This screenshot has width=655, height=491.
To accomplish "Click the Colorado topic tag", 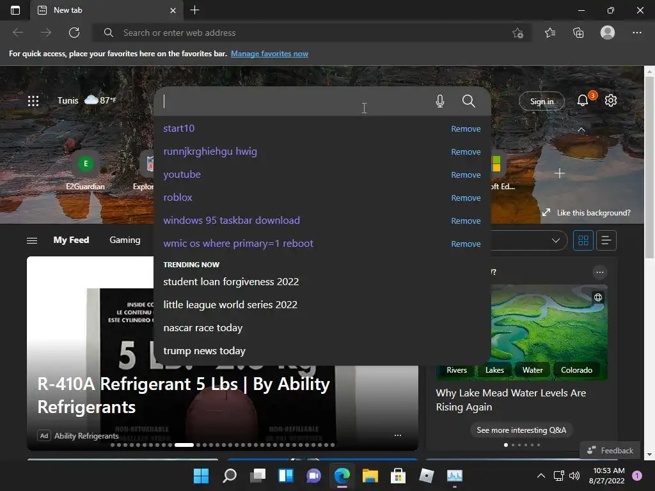I will click(x=576, y=370).
